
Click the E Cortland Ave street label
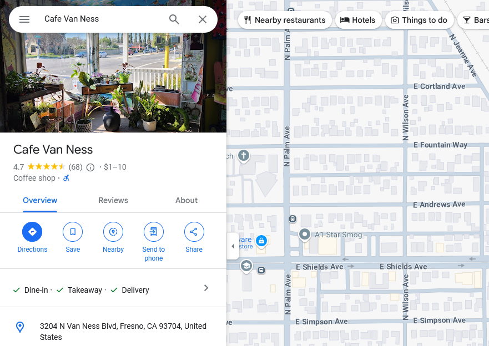(440, 86)
